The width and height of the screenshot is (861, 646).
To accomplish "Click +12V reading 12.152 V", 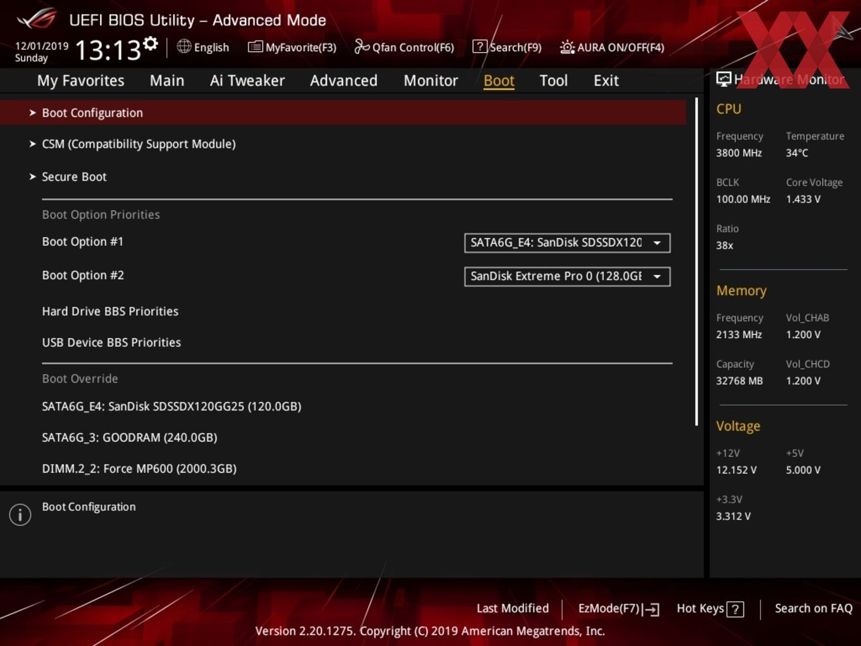I will pyautogui.click(x=736, y=470).
